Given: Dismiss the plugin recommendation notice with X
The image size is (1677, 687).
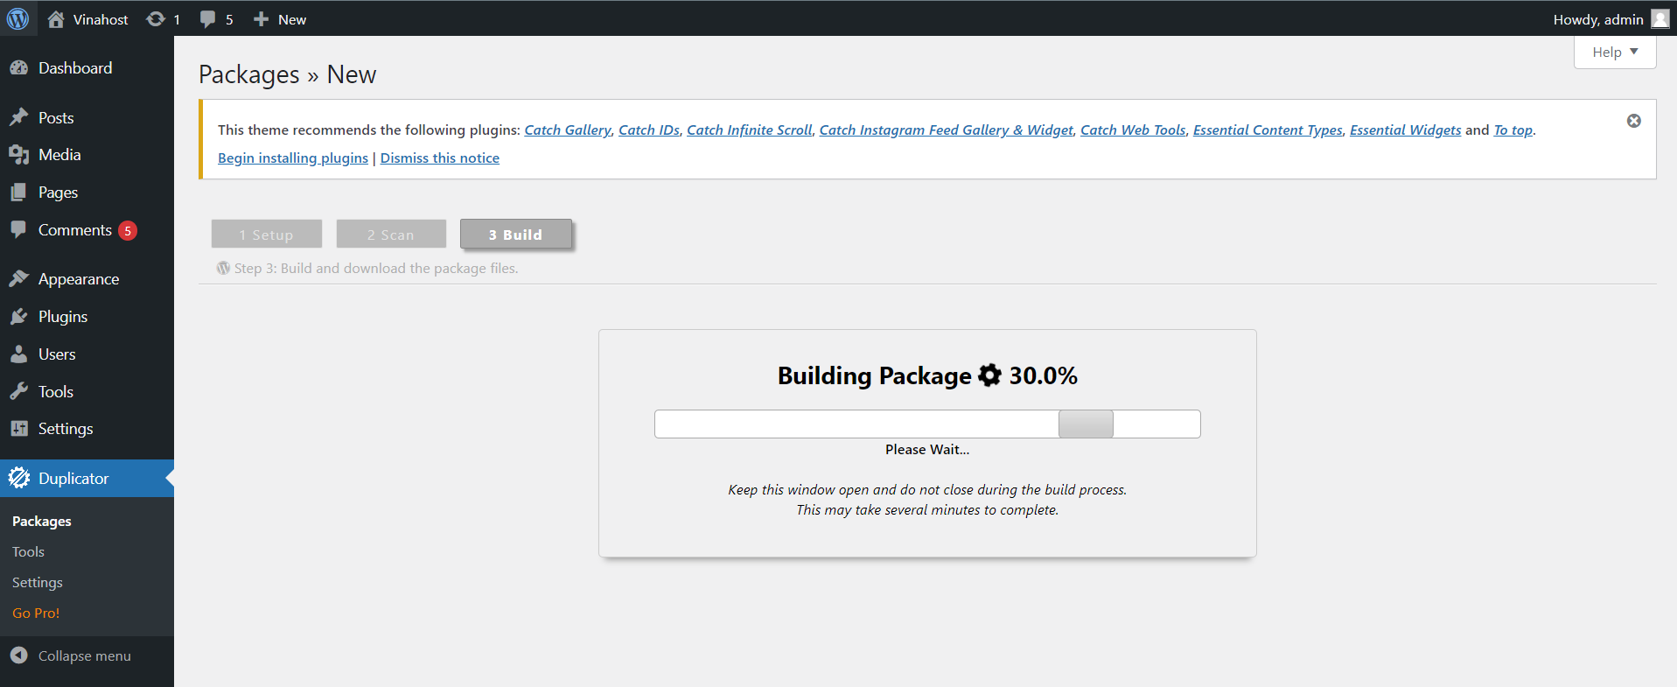Looking at the screenshot, I should (x=1633, y=121).
